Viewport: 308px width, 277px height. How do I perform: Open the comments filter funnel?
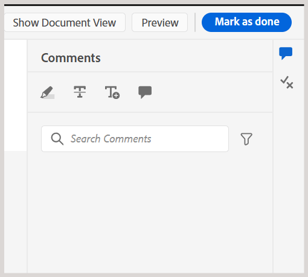click(246, 139)
